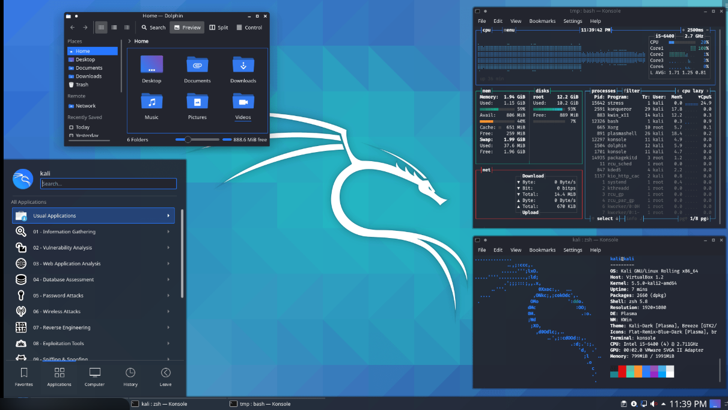This screenshot has width=728, height=410.
Task: Click the Search button in Dolphin toolbar
Action: [x=153, y=28]
